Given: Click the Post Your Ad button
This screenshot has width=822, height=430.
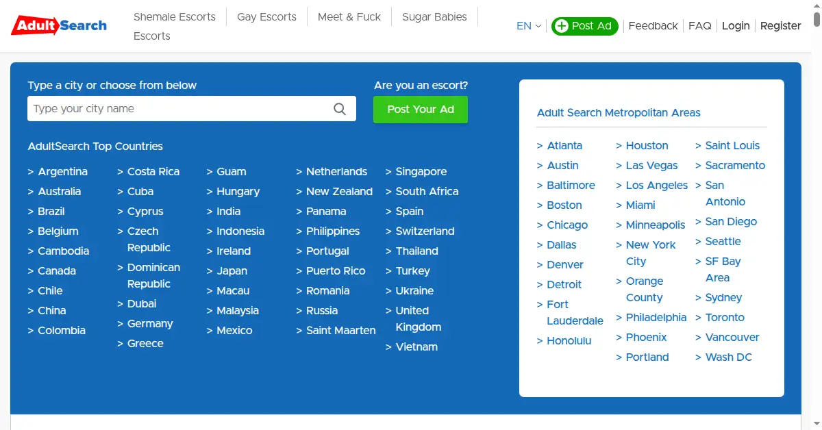Looking at the screenshot, I should [421, 110].
